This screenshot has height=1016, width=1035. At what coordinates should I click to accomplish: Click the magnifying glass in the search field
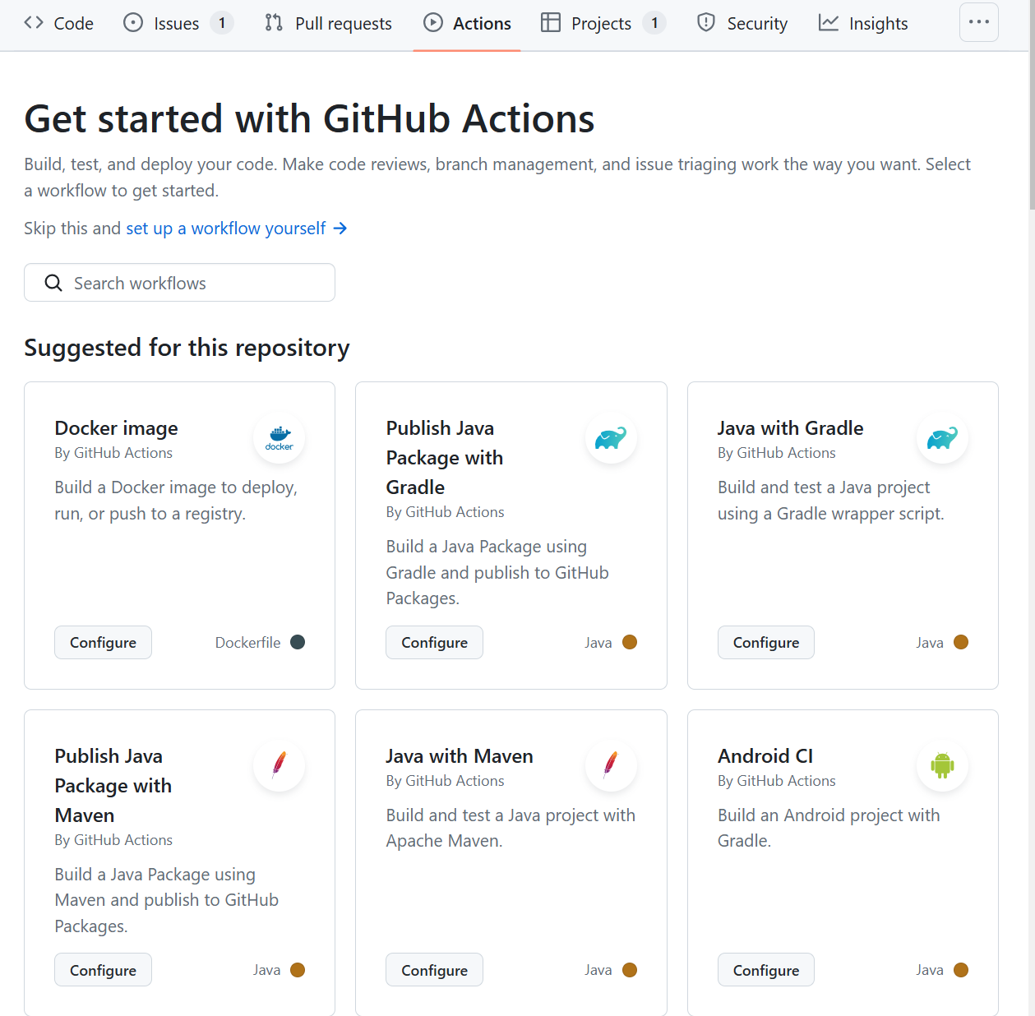pyautogui.click(x=53, y=282)
